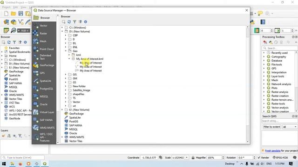
Task: Expand Recently used in Processing Toolbox
Action: click(264, 53)
